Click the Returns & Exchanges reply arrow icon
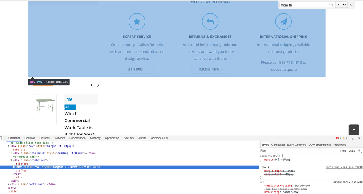 click(210, 22)
